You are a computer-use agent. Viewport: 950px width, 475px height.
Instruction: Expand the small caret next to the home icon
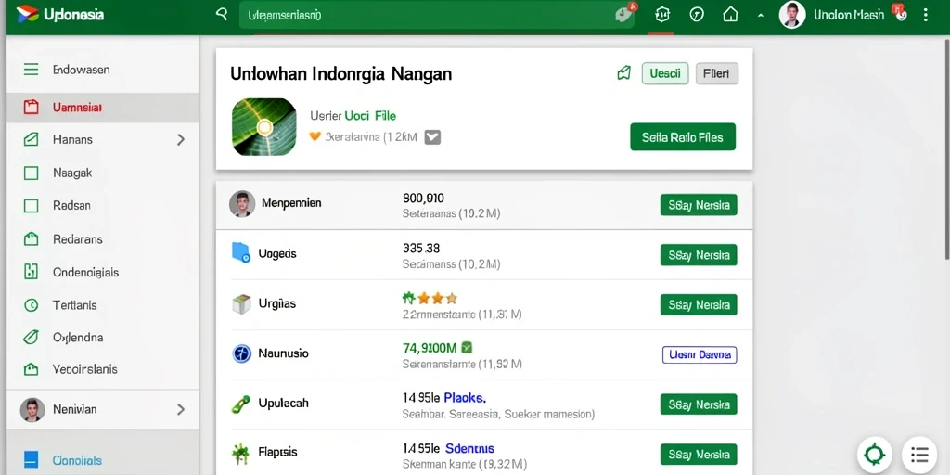coord(761,15)
